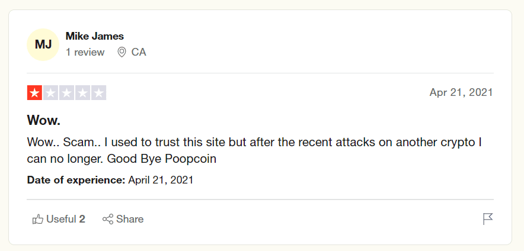Click the location pin icon

pos(122,52)
